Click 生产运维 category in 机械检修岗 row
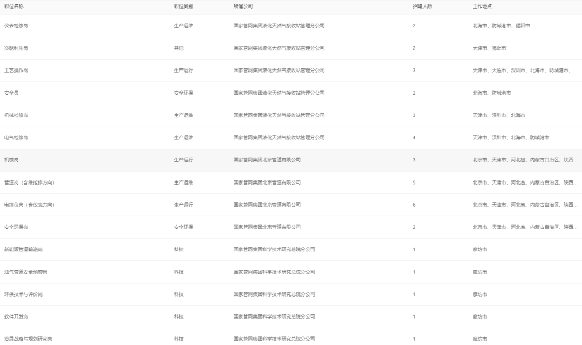 [183, 115]
